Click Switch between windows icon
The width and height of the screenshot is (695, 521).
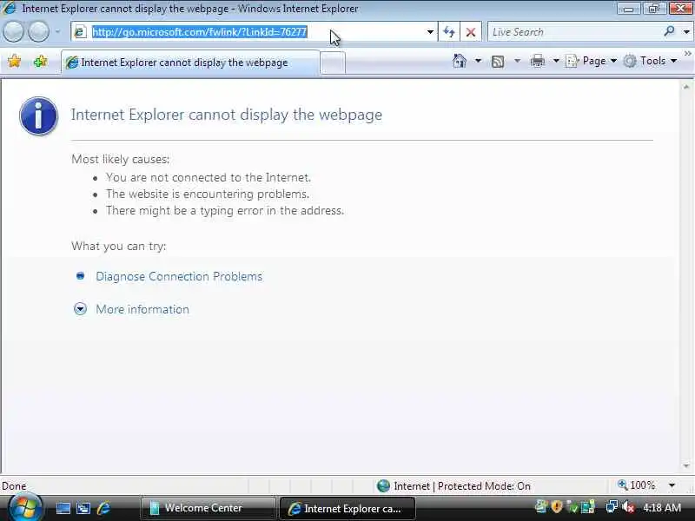83,508
